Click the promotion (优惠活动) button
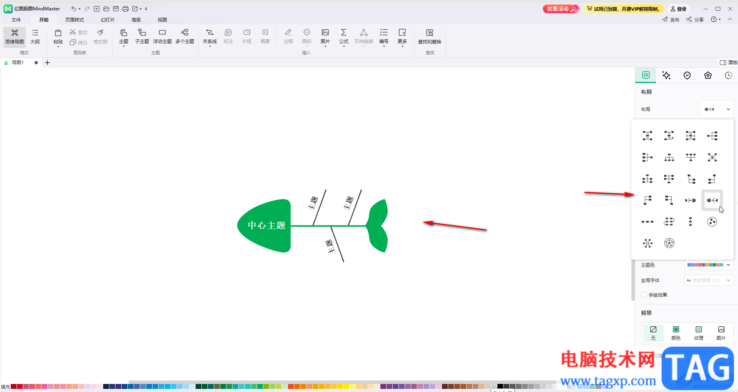738x392 pixels. point(561,9)
